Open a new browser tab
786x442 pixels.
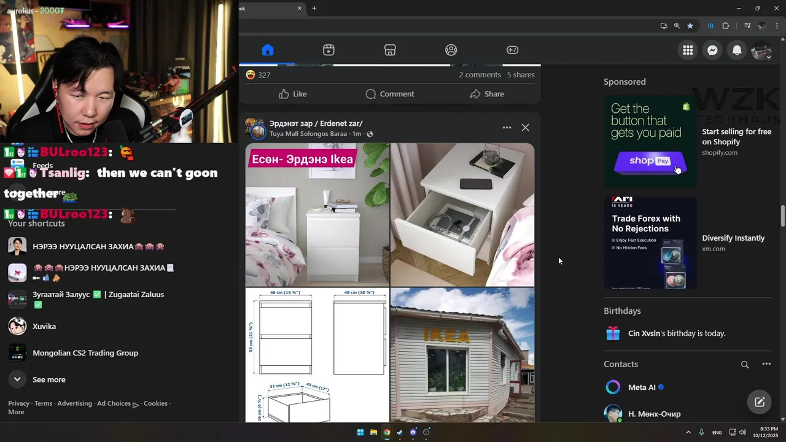(x=314, y=9)
